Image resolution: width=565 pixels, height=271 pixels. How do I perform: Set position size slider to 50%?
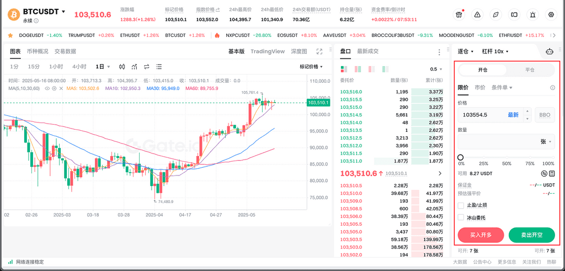point(507,157)
